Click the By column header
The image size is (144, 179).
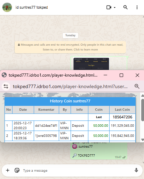point(65,110)
